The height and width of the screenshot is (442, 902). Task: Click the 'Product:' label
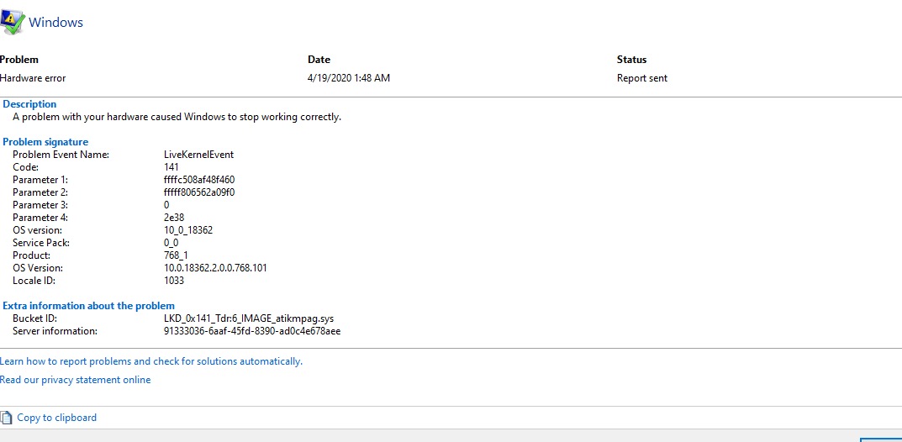click(32, 255)
